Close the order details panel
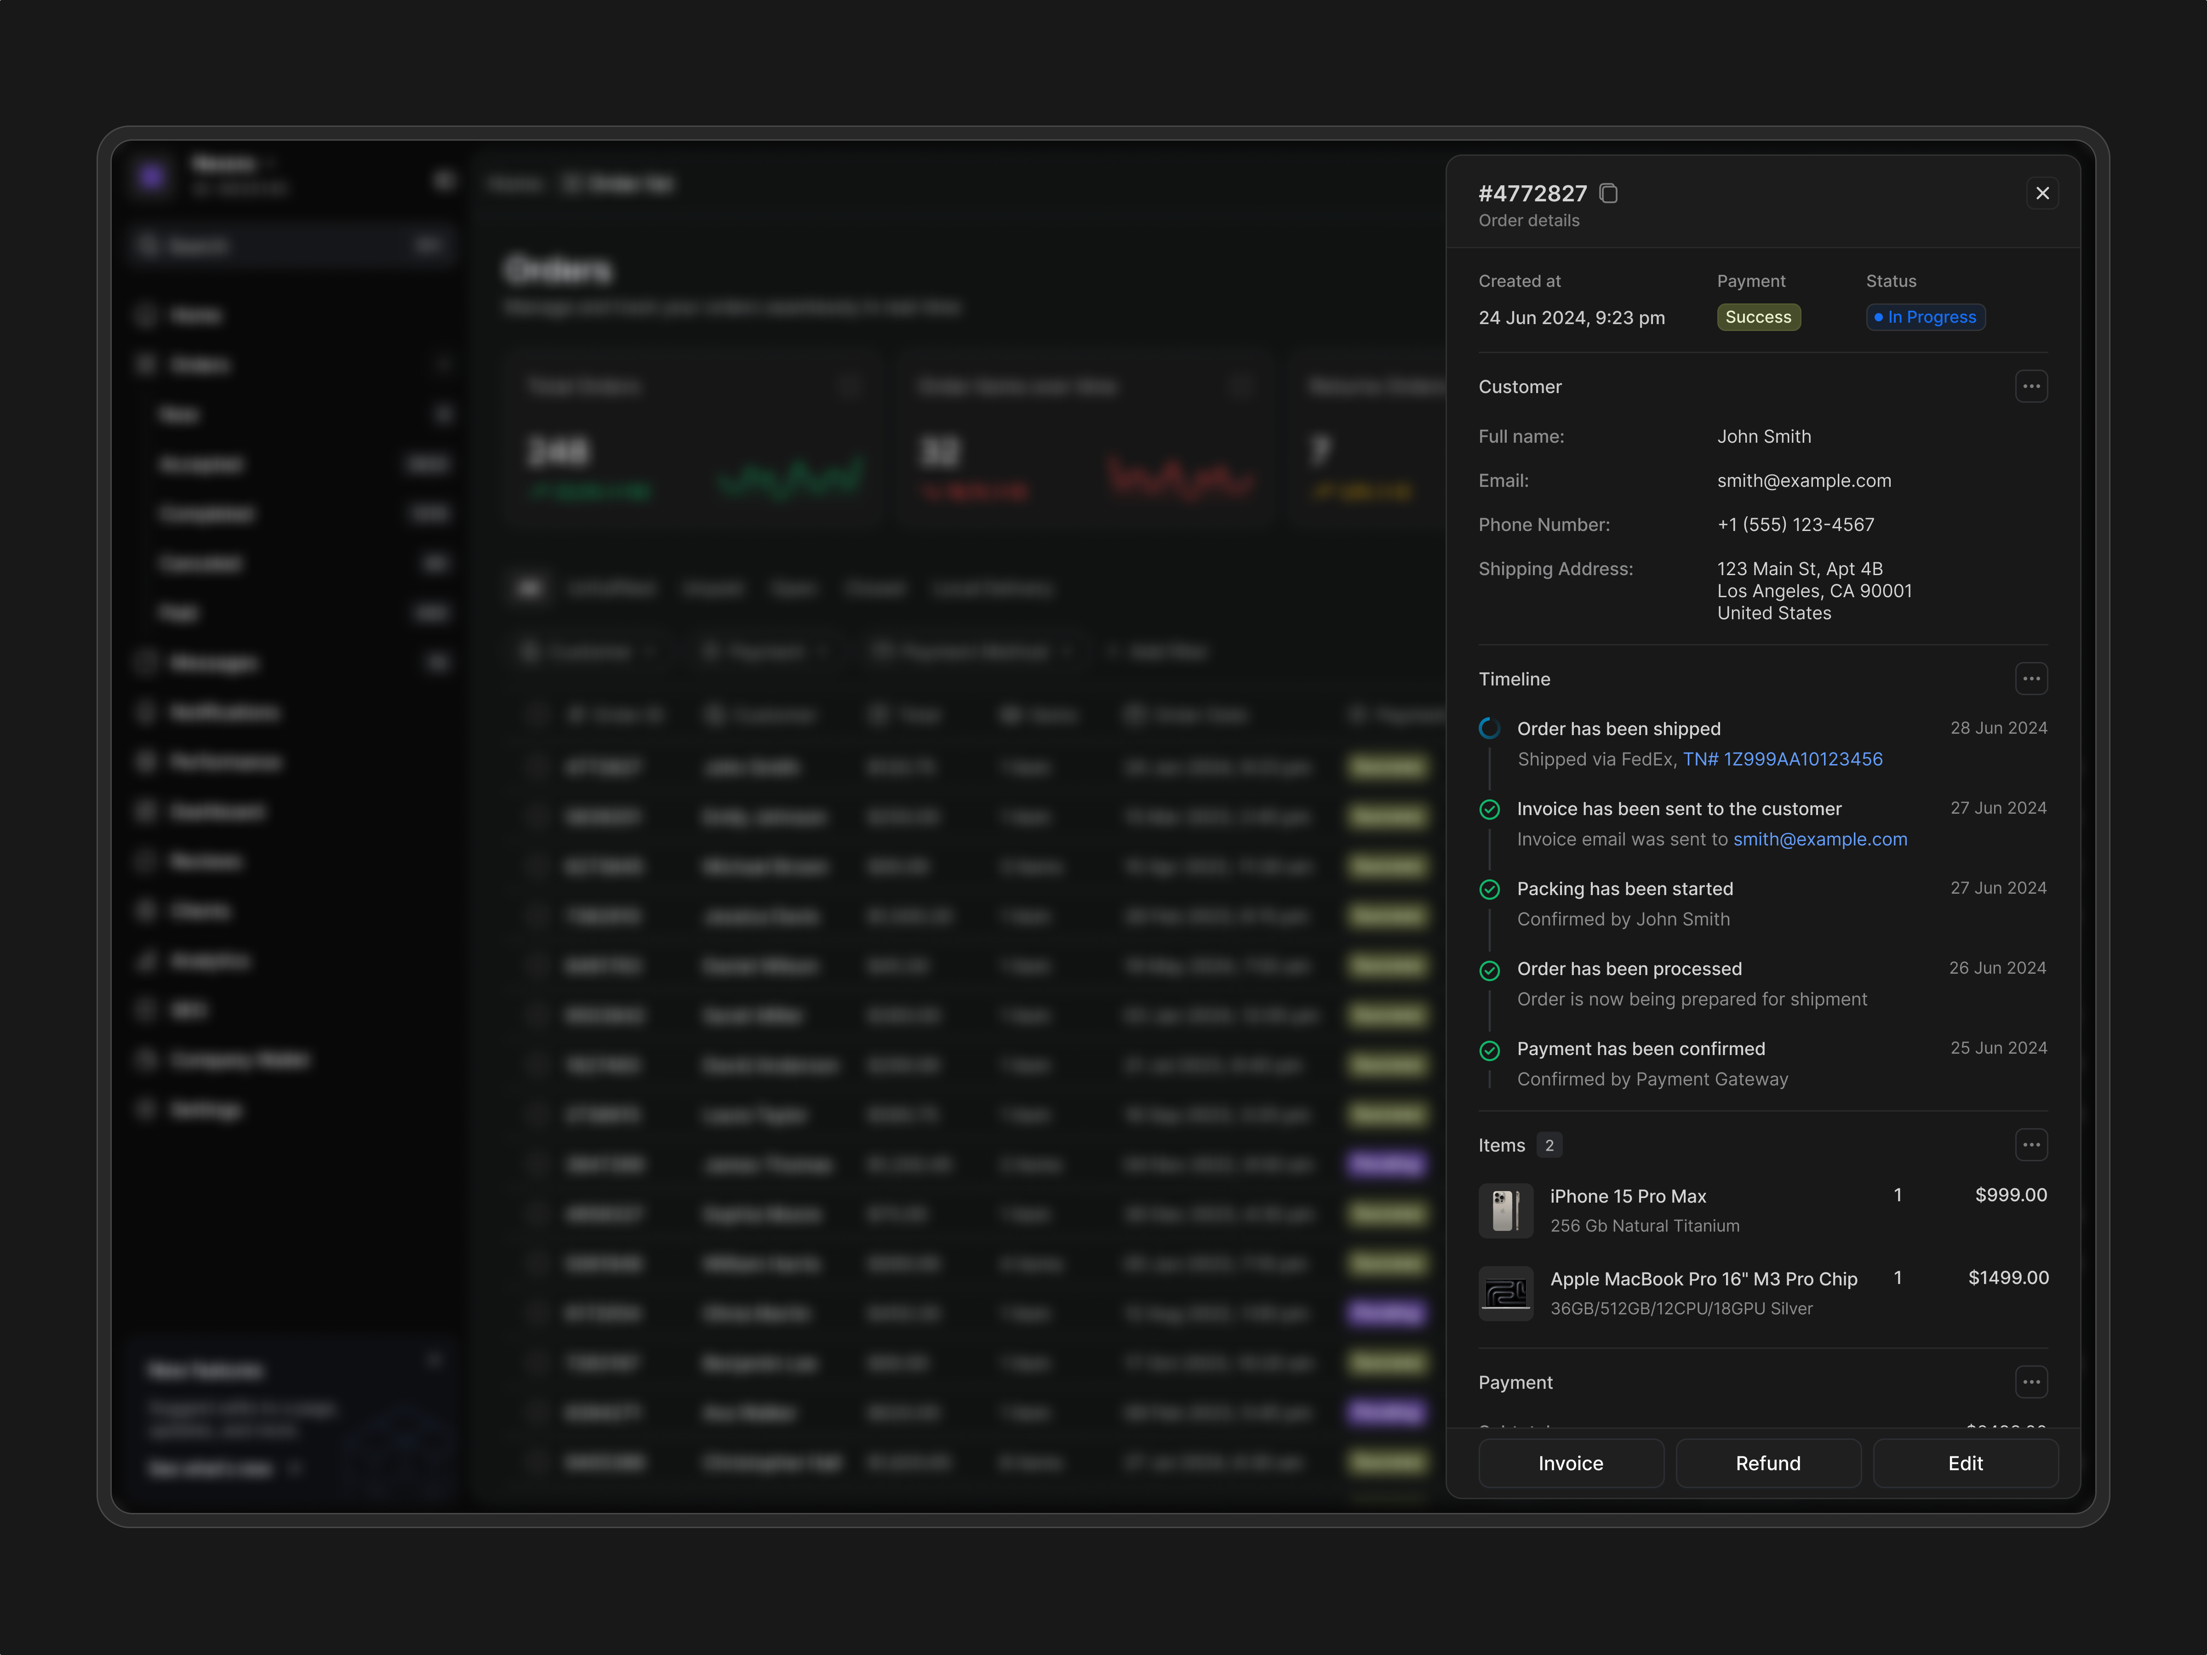The width and height of the screenshot is (2207, 1655). (2042, 193)
